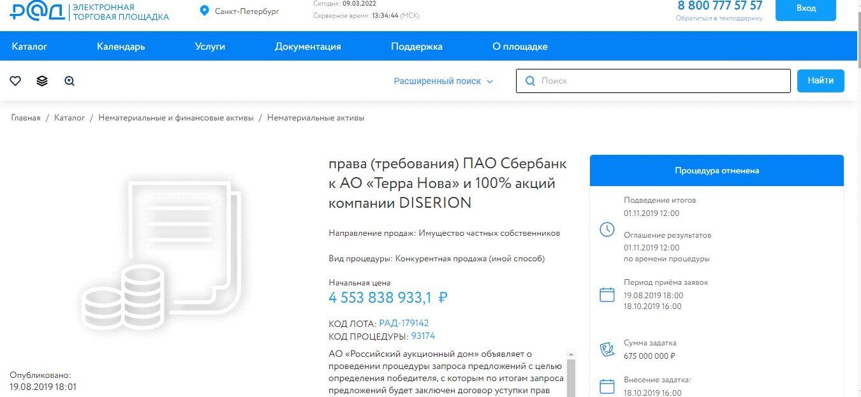Click the Вход button

coord(806,9)
